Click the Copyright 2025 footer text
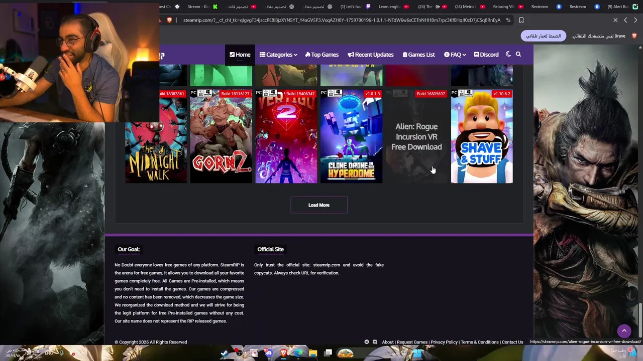 point(151,342)
